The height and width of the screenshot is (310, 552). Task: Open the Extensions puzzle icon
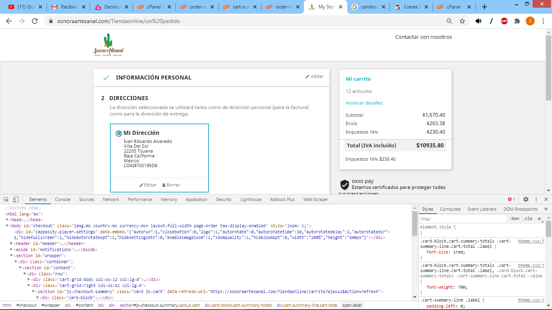click(x=517, y=21)
